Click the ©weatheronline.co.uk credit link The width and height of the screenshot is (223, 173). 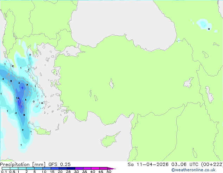click(193, 170)
